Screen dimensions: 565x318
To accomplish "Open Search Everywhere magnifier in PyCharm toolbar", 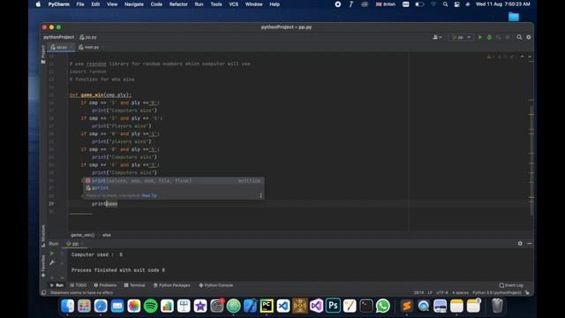I will (x=519, y=37).
